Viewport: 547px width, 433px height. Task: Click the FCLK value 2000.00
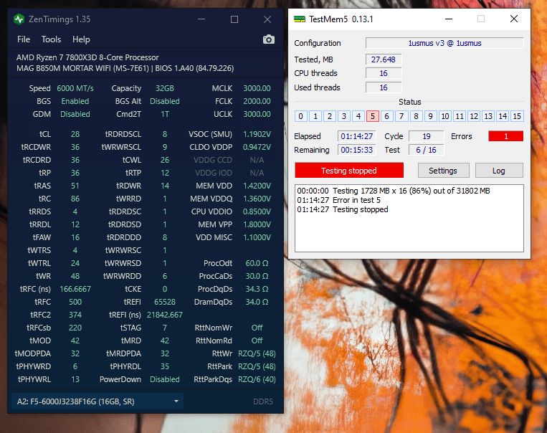point(257,101)
